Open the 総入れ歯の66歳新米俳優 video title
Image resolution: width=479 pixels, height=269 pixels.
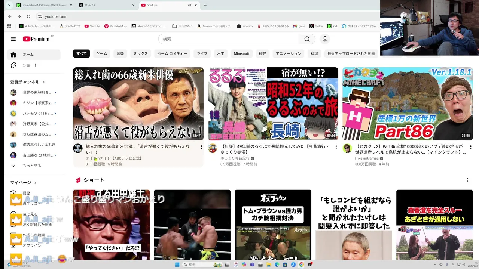(x=138, y=149)
